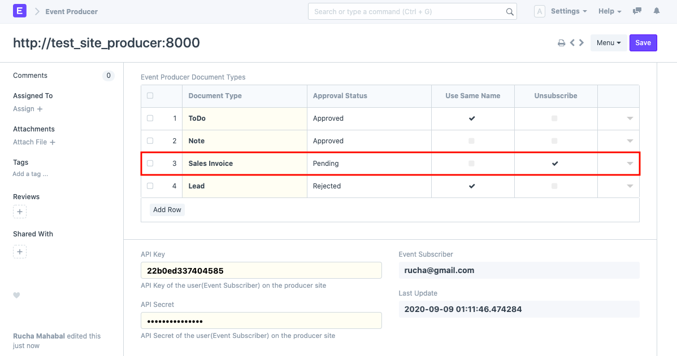Image resolution: width=677 pixels, height=356 pixels.
Task: Expand the Sales Invoice row arrow
Action: [630, 164]
